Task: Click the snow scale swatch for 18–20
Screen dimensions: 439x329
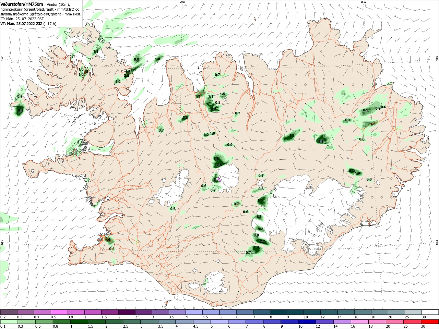Action: pos(380,312)
